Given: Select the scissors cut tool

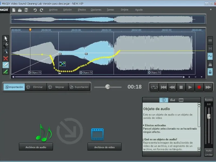Looking at the screenshot, I should pyautogui.click(x=6, y=45).
